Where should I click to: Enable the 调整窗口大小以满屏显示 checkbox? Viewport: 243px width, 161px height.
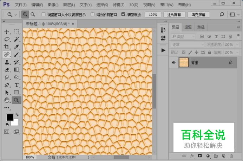click(x=44, y=14)
